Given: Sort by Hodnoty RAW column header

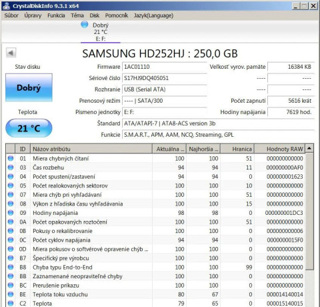Looking at the screenshot, I should pyautogui.click(x=280, y=149).
